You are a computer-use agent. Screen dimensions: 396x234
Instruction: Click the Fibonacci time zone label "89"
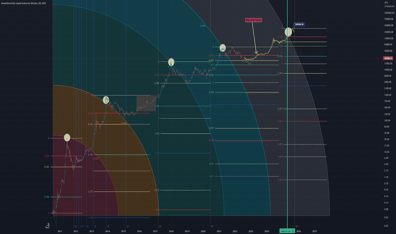297,226
